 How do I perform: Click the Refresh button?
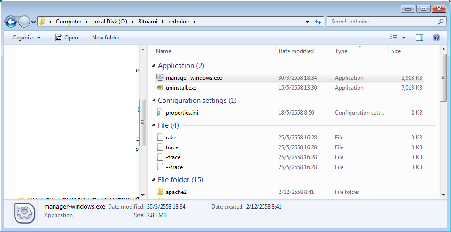click(318, 22)
